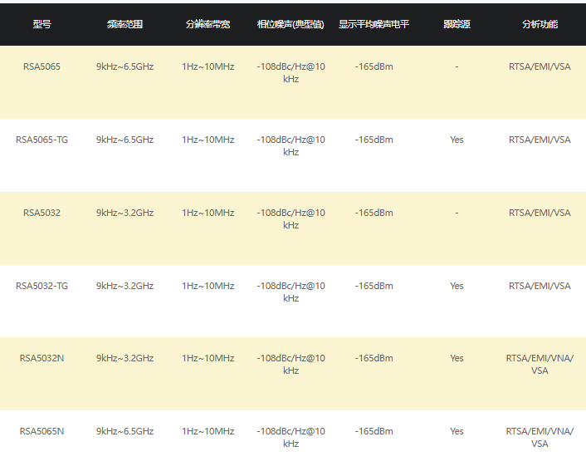Open the RSA5065-TG model link
Viewport: 586px width, 476px height.
[42, 140]
